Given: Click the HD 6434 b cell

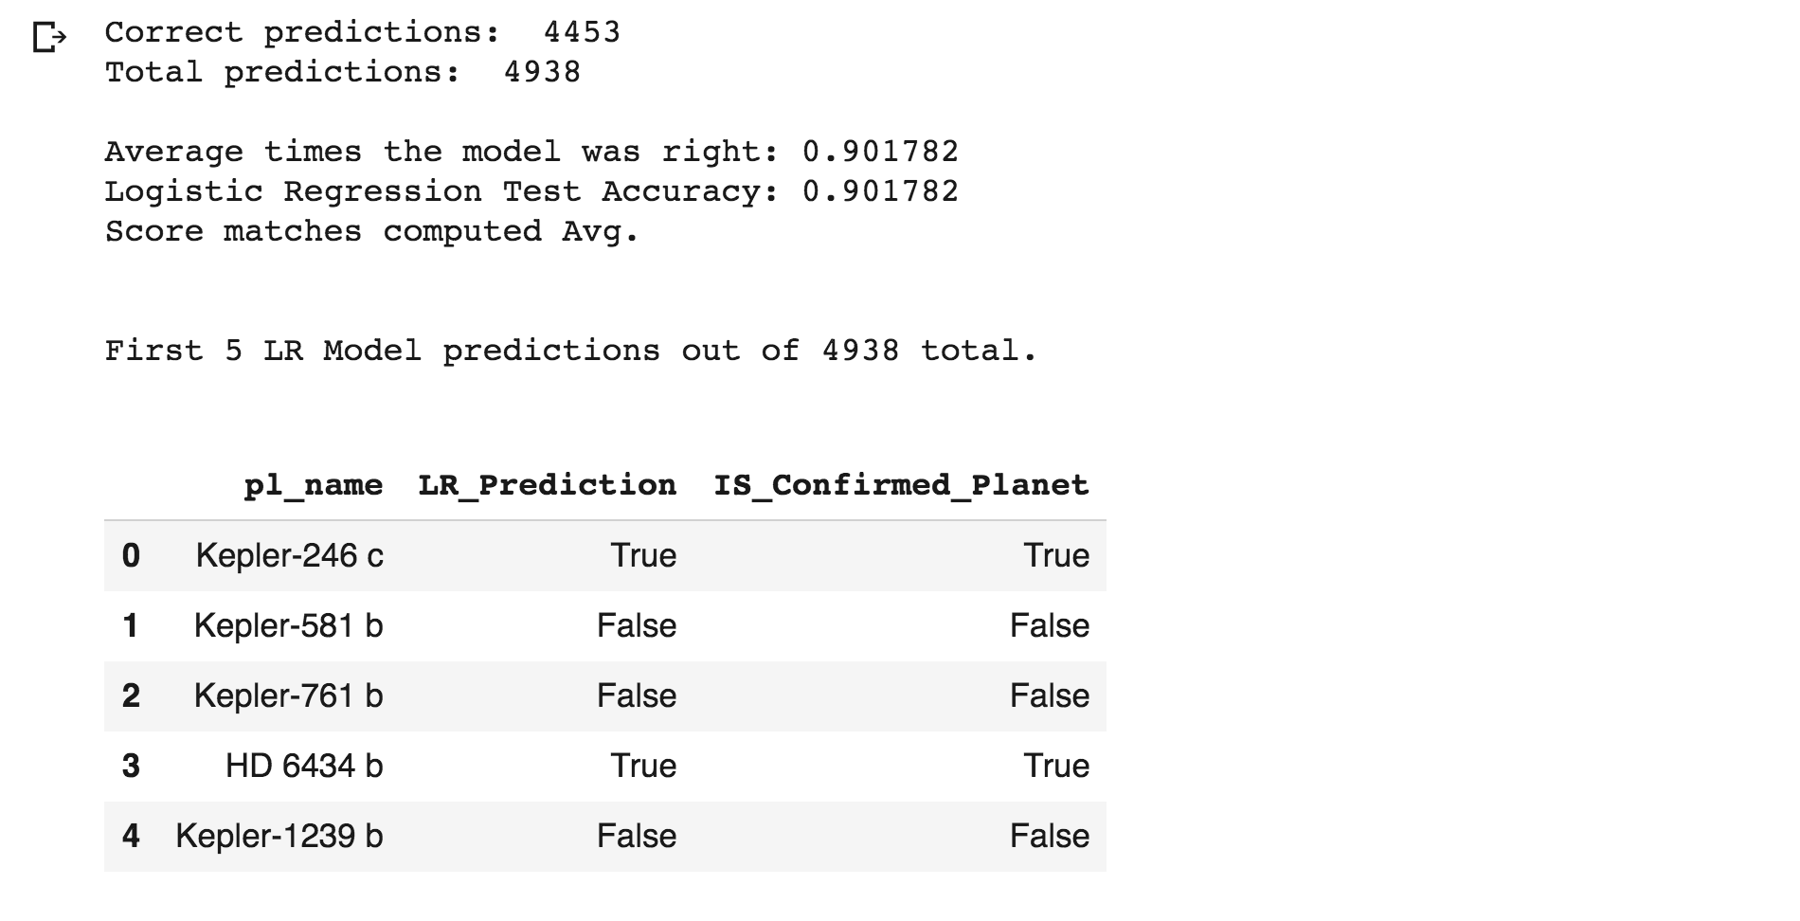Looking at the screenshot, I should click(304, 766).
